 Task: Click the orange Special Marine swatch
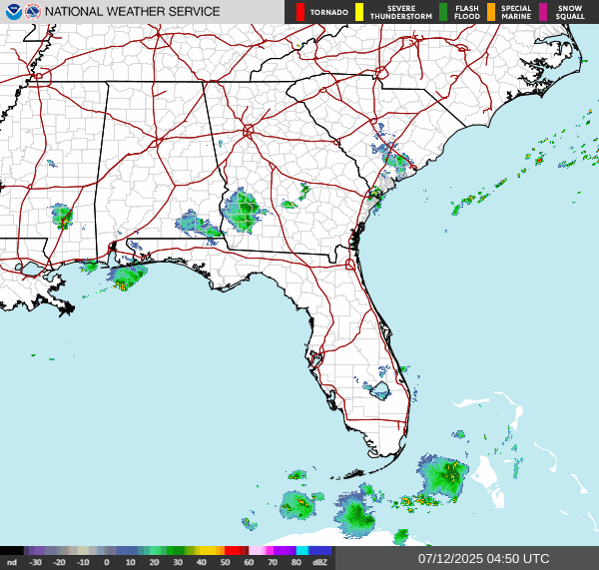click(491, 12)
